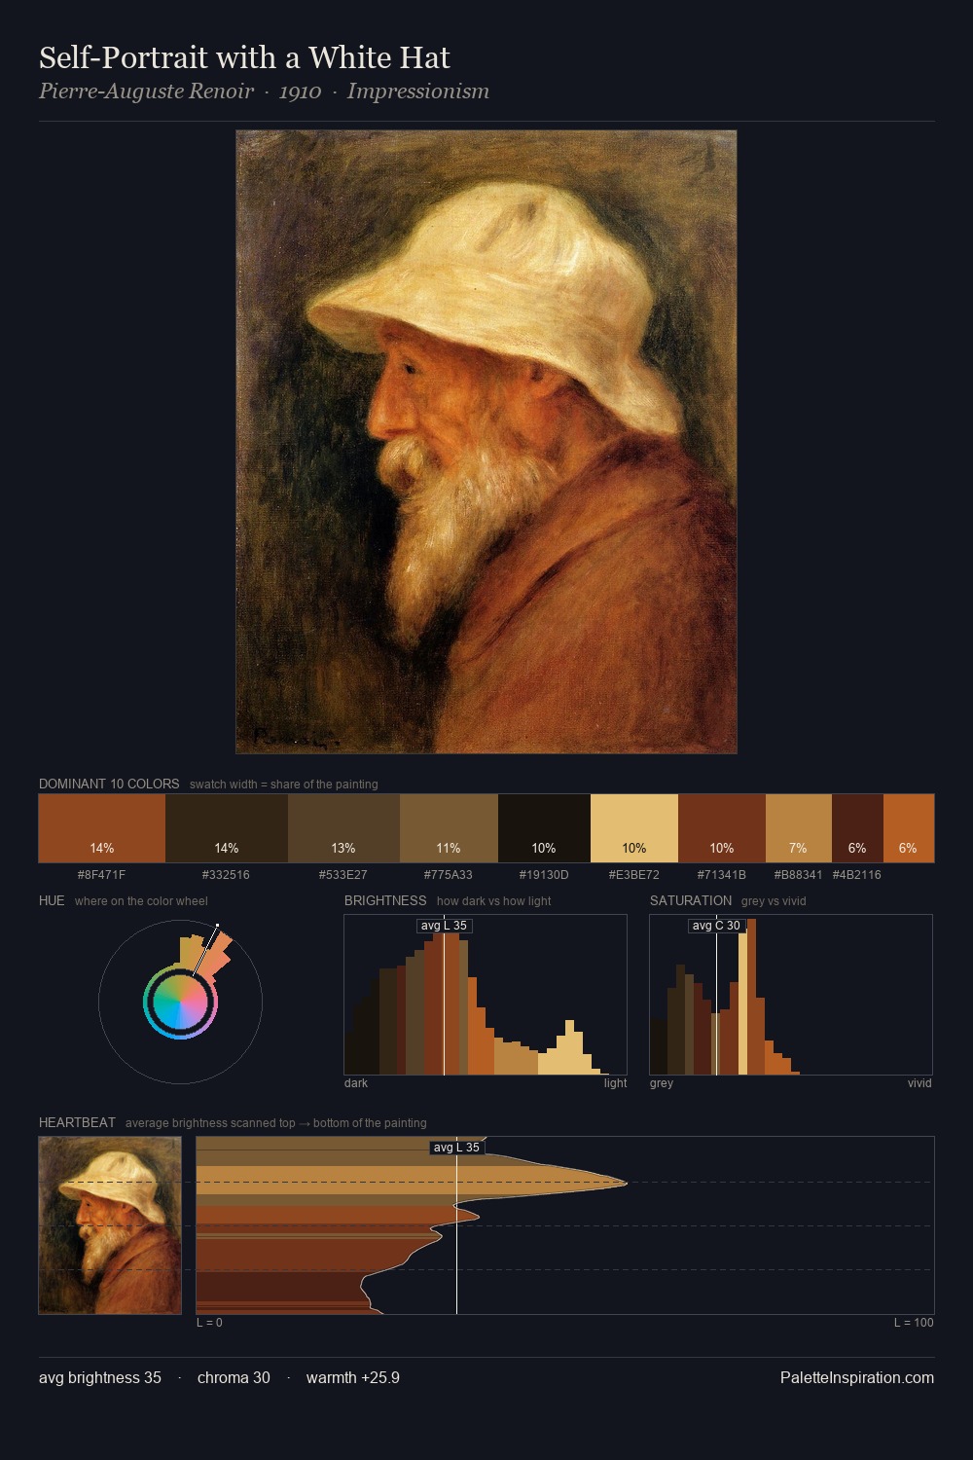Screen dimensions: 973x1460
Task: Click the 'warmth +25.9' footer stat
Action: point(353,1378)
